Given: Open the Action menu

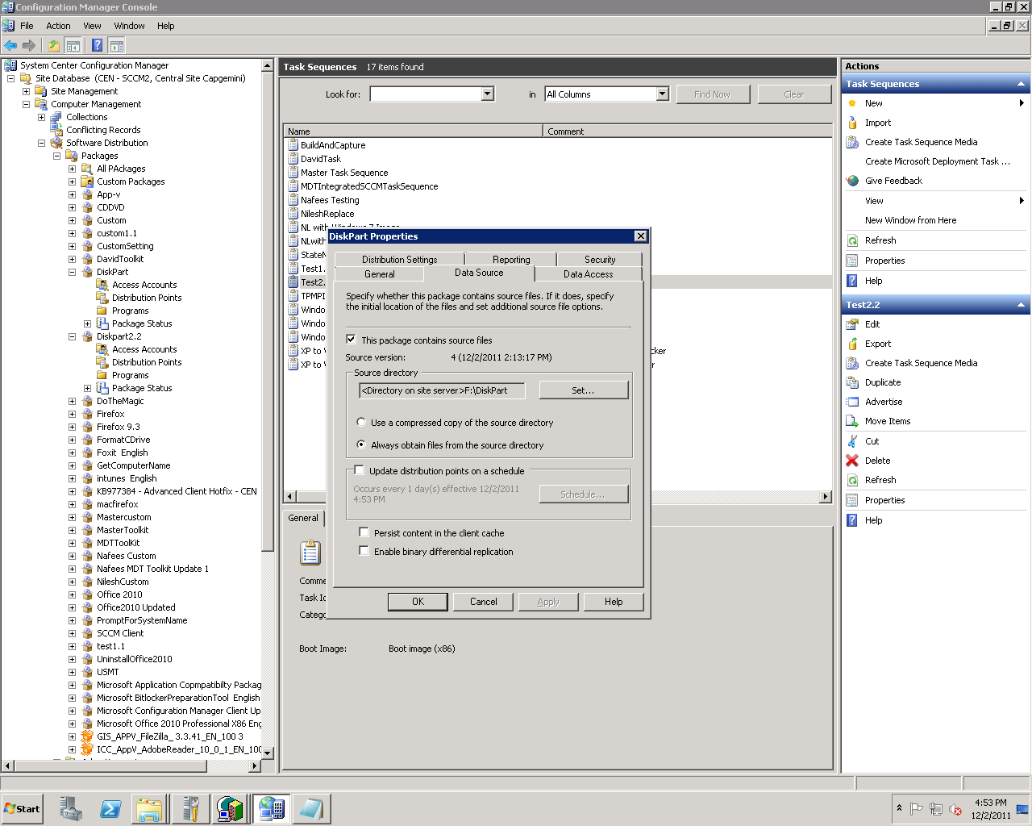Looking at the screenshot, I should point(58,26).
